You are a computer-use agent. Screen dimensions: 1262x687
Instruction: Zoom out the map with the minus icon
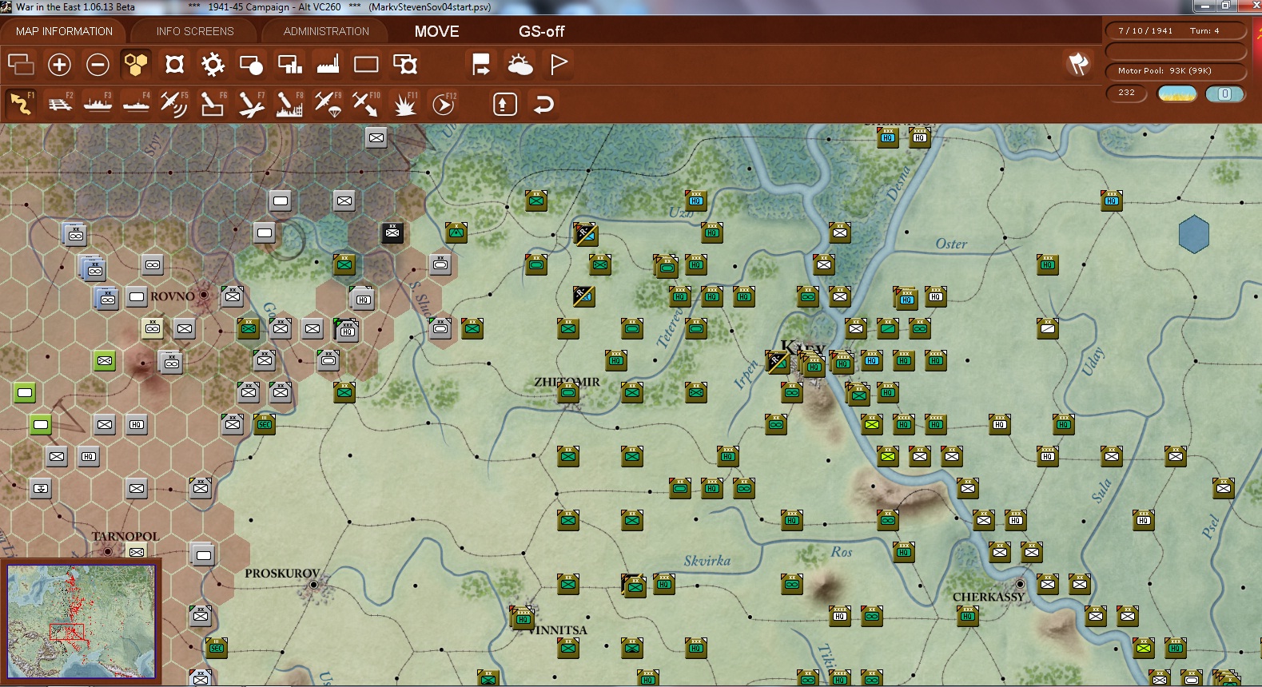pos(98,64)
